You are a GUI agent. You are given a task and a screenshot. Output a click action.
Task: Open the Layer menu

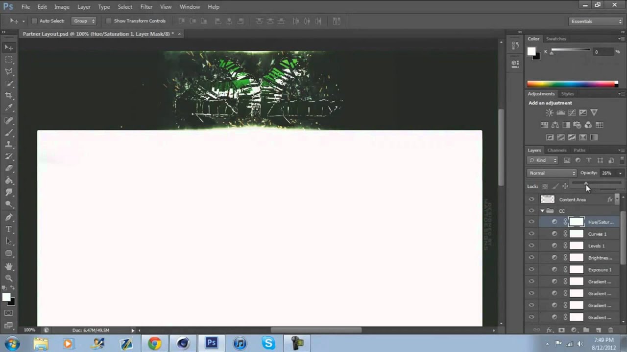click(x=84, y=7)
